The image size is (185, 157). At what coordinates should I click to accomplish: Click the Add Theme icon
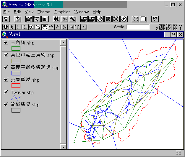click(17, 19)
